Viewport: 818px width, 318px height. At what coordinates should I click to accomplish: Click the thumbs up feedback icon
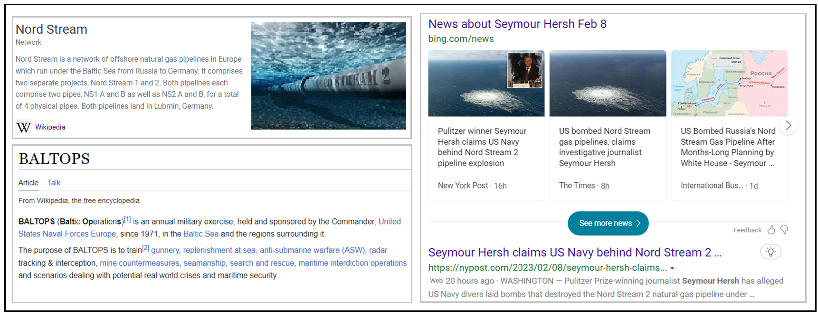coord(771,230)
